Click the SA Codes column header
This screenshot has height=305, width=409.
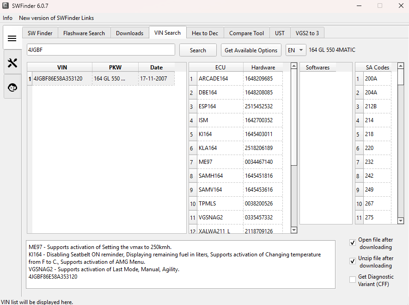[x=378, y=68]
